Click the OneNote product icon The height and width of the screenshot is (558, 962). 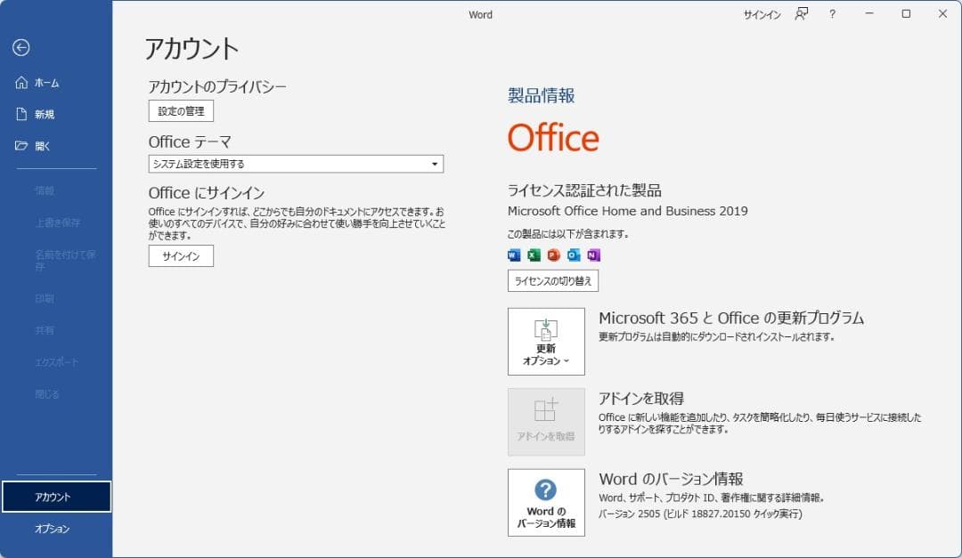[594, 255]
